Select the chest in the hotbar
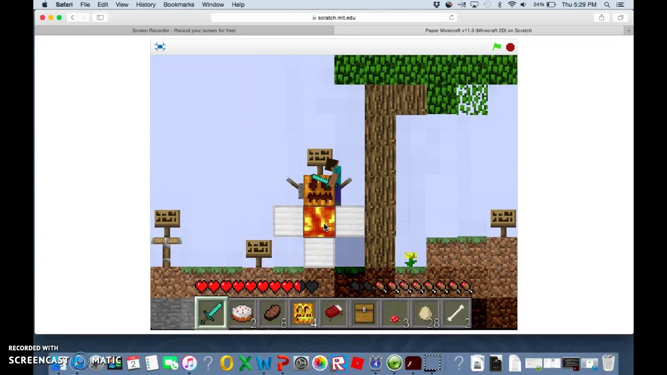667x375 pixels. [x=364, y=312]
